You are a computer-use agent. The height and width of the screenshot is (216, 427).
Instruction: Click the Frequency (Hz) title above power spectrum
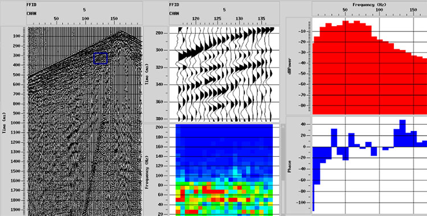[x=369, y=5]
